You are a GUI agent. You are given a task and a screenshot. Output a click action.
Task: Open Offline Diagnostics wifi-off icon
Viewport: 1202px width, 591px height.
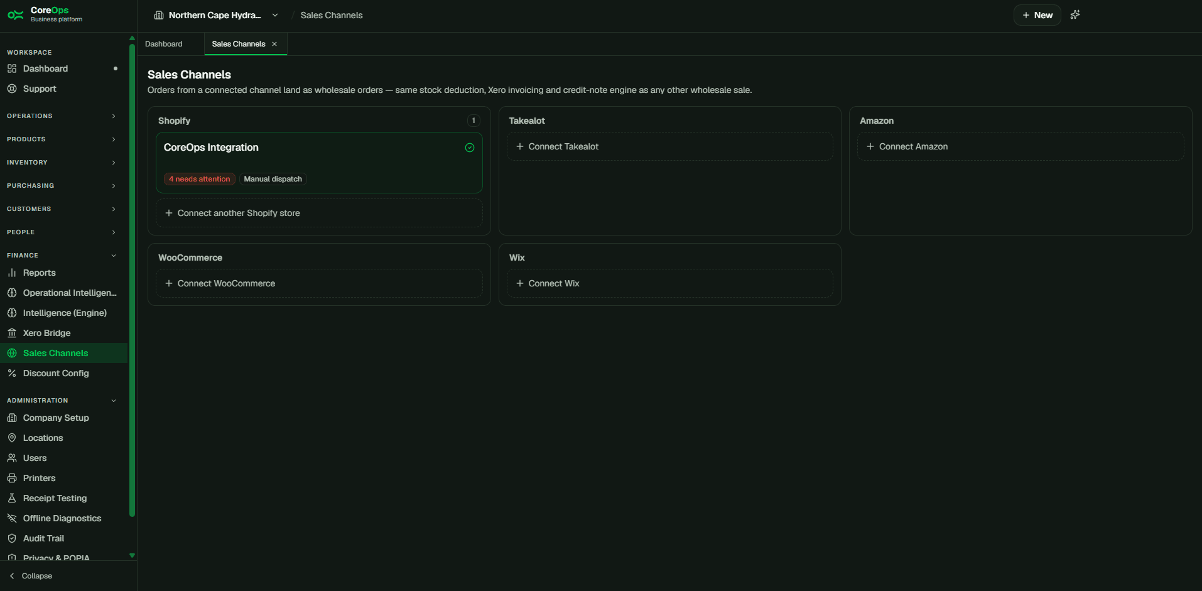tap(12, 518)
